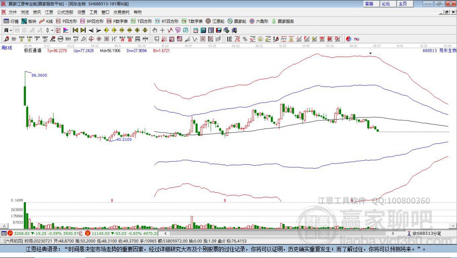The image size is (457, 258).
Task: Select the zigzag wave line tool
Action: (x=195, y=39)
